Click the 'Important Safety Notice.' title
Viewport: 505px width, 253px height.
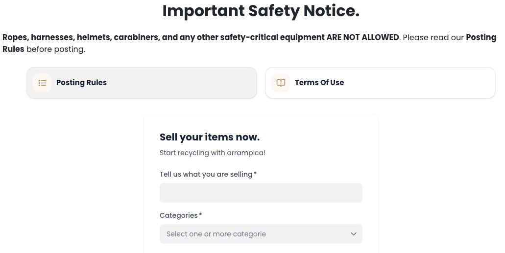click(x=261, y=11)
